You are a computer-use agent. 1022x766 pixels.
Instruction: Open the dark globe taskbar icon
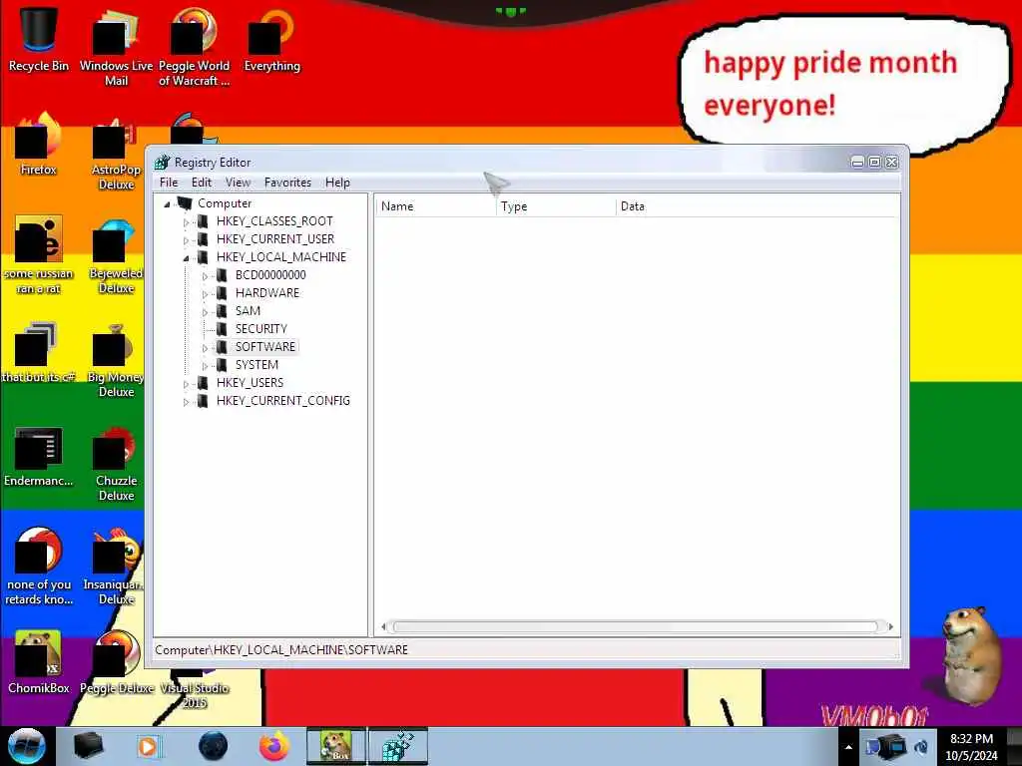213,746
